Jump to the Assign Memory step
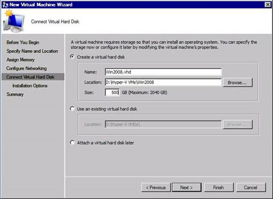The image size is (273, 199). point(20,60)
